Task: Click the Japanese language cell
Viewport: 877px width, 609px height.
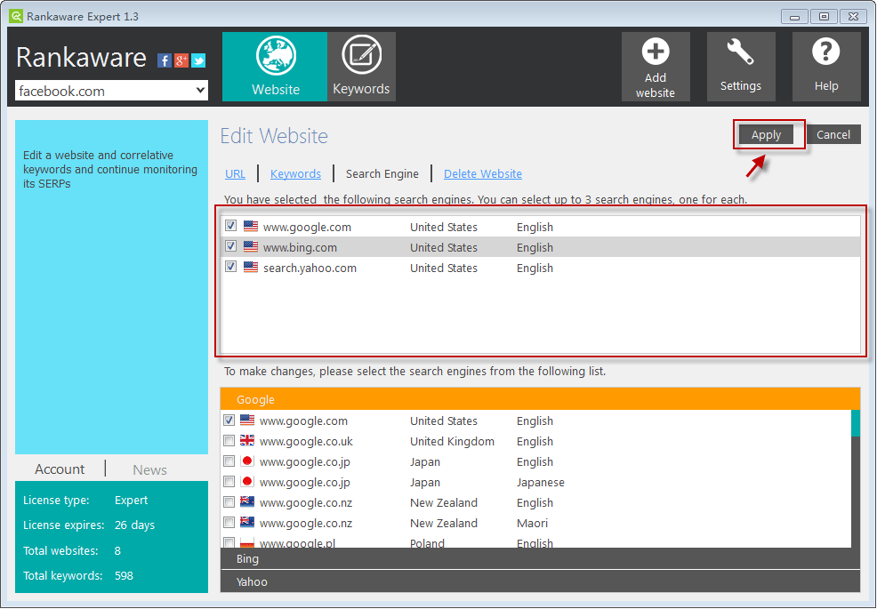Action: (x=540, y=482)
